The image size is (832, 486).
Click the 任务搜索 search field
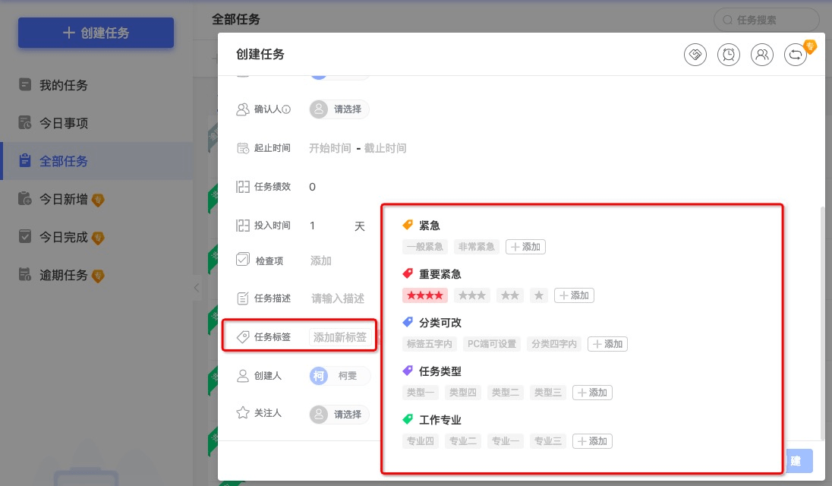pyautogui.click(x=766, y=21)
